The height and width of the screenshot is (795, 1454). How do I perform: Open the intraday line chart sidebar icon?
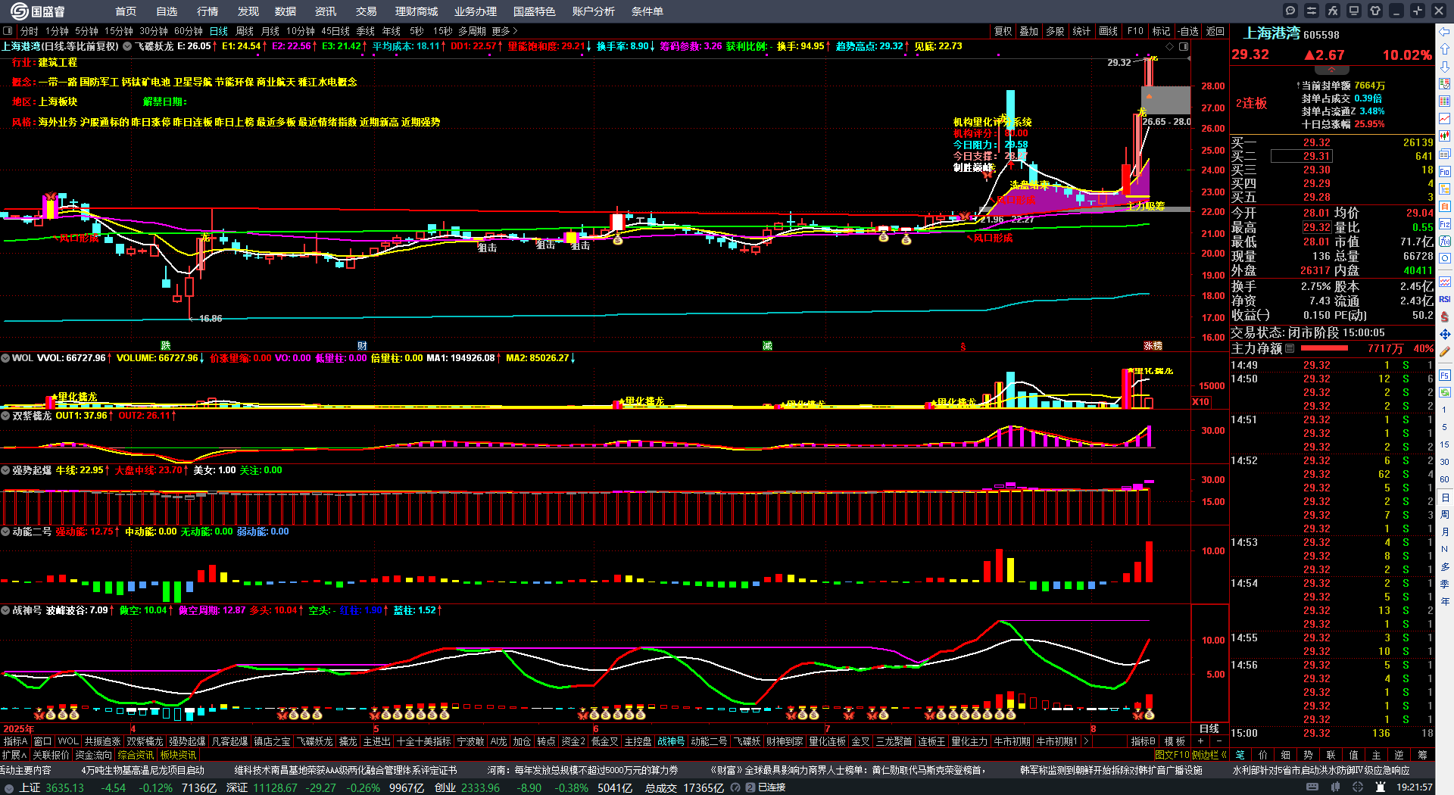[1445, 119]
